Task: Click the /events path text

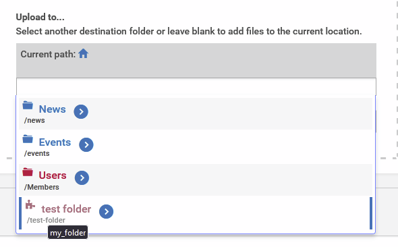Action: [37, 154]
